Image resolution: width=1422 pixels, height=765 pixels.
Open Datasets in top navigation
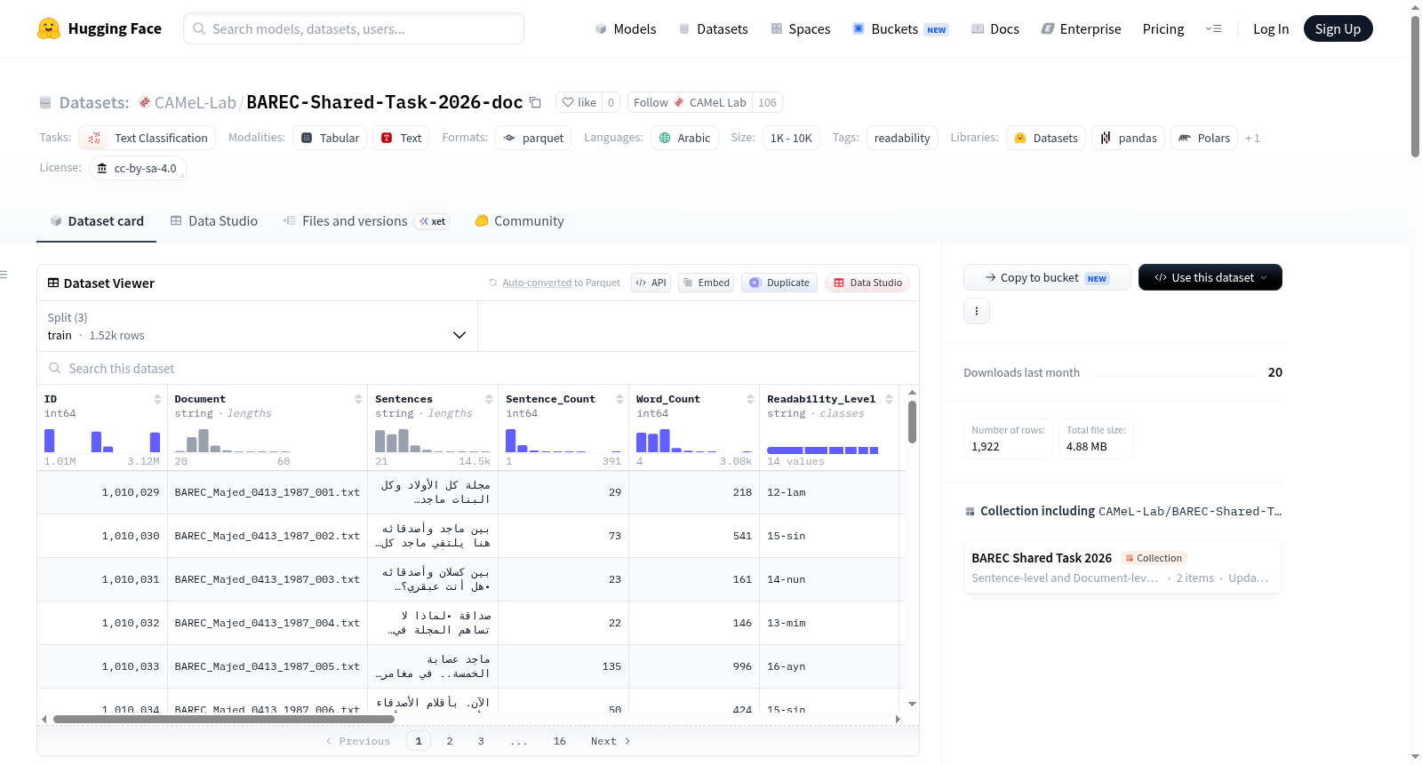point(713,28)
